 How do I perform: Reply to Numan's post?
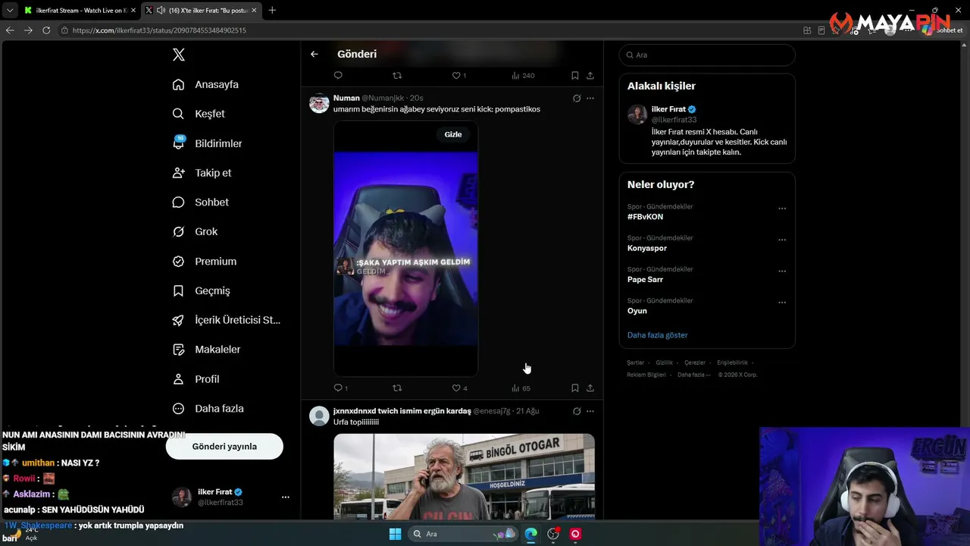[x=338, y=388]
